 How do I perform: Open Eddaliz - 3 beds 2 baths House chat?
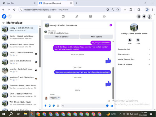pos(20,54)
